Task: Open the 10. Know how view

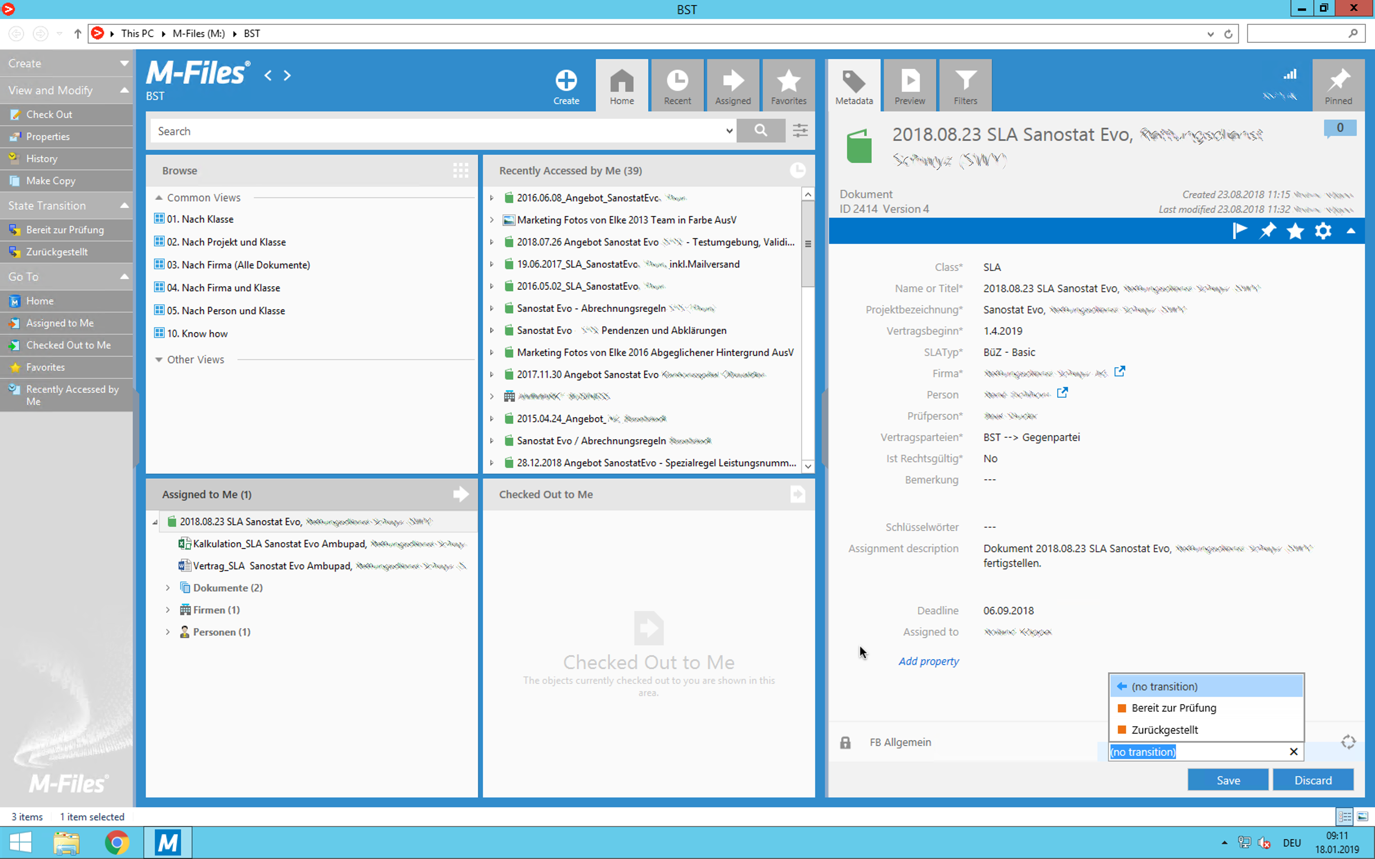Action: pyautogui.click(x=197, y=333)
